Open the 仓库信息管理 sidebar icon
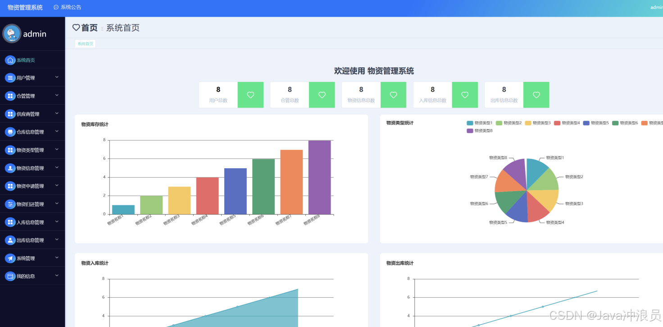 (x=10, y=131)
